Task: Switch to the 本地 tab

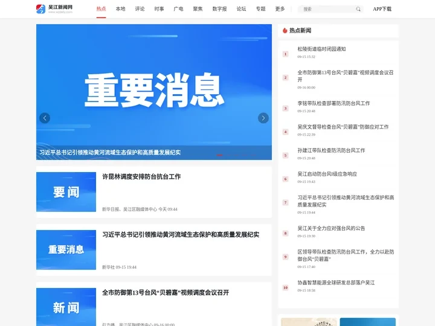Action: (120, 9)
